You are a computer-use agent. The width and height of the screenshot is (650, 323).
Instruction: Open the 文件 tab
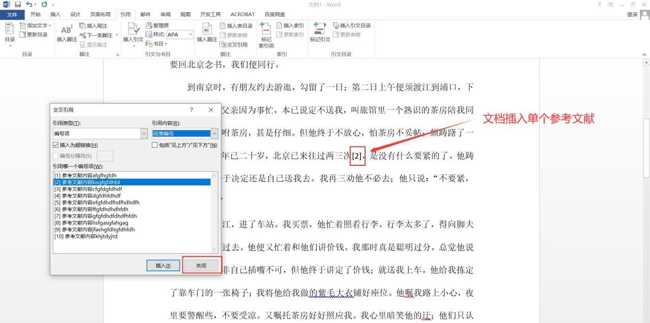tap(12, 15)
